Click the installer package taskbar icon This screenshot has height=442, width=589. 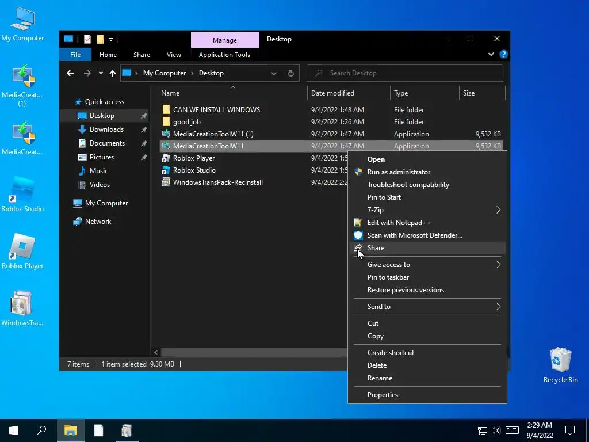(x=127, y=430)
